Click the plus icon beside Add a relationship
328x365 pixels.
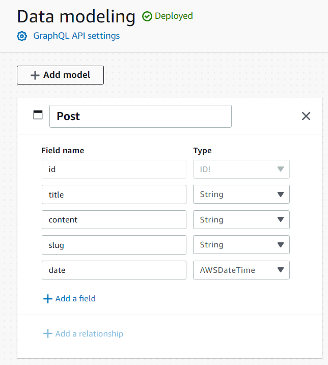[47, 334]
